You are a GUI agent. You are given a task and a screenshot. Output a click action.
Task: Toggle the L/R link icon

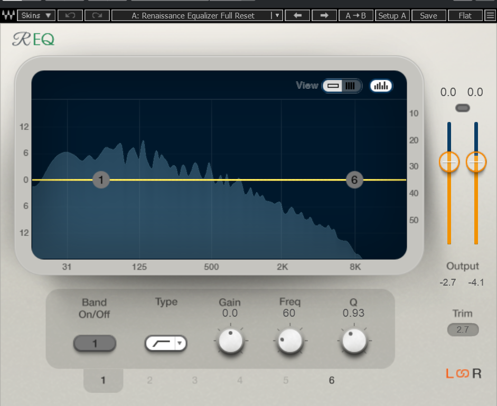[x=463, y=374]
